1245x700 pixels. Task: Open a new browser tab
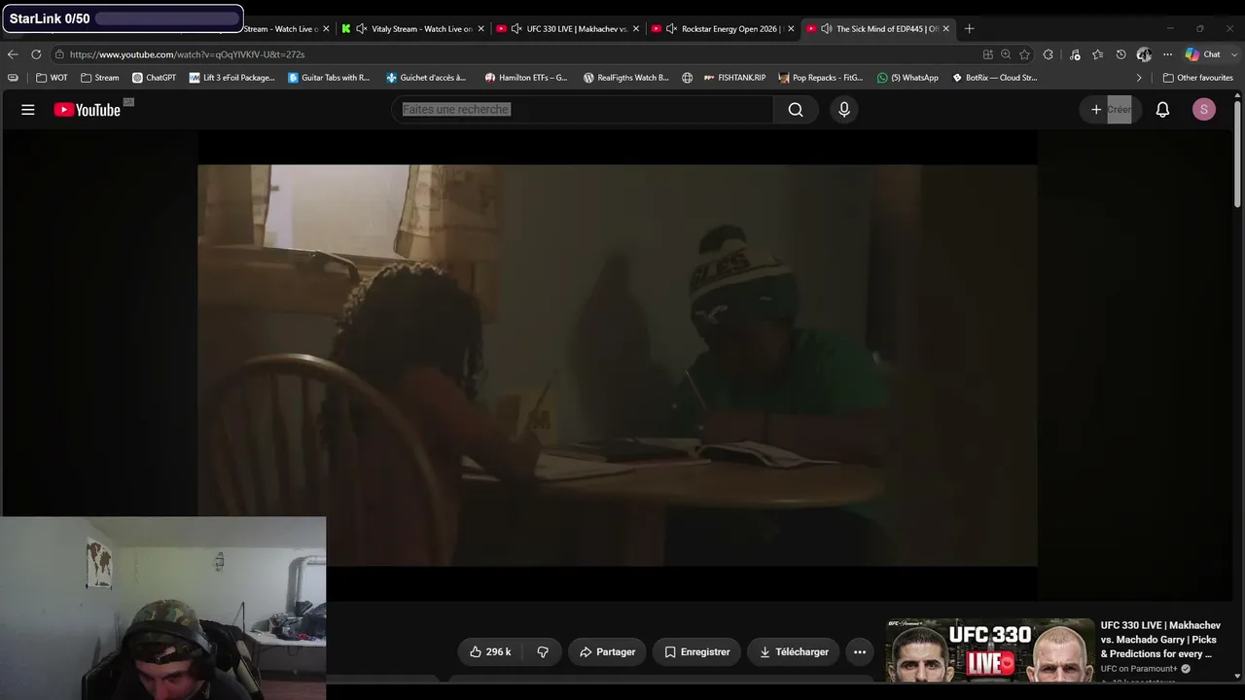click(x=969, y=29)
